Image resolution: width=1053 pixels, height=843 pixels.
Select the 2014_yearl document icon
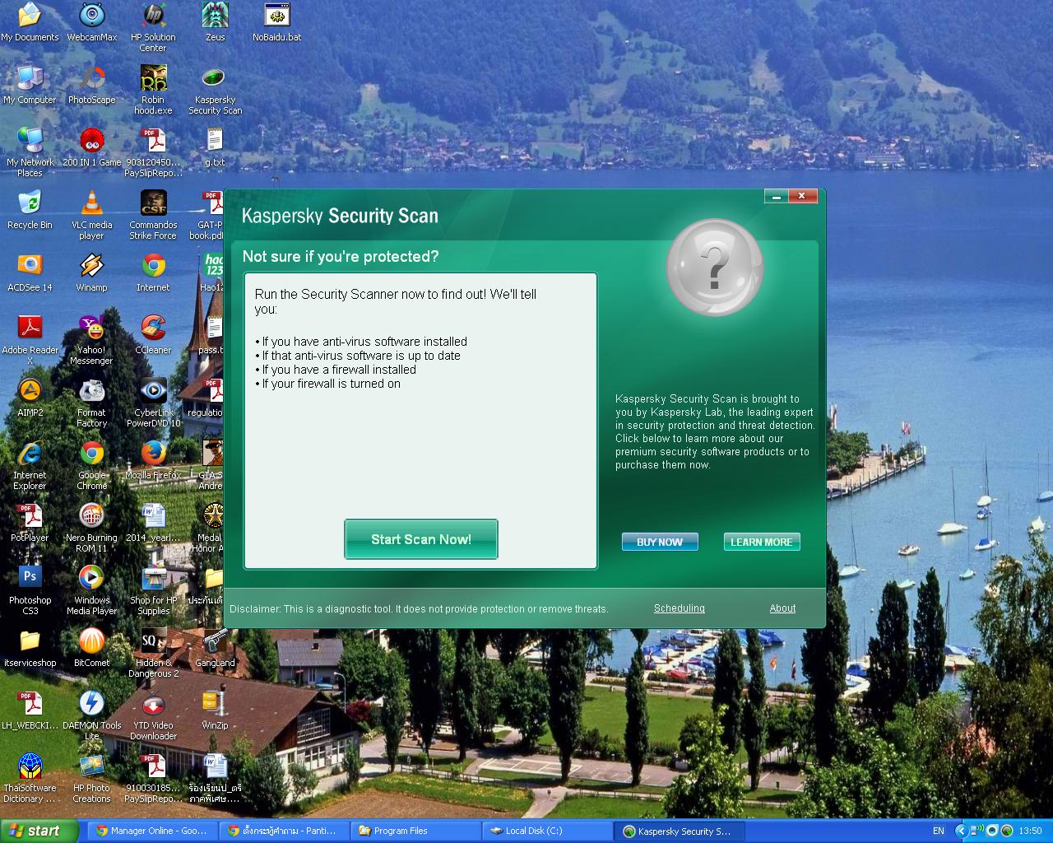(153, 523)
